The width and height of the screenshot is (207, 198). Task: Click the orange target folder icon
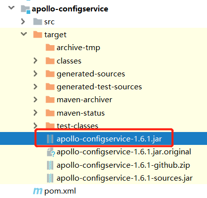point(38,35)
